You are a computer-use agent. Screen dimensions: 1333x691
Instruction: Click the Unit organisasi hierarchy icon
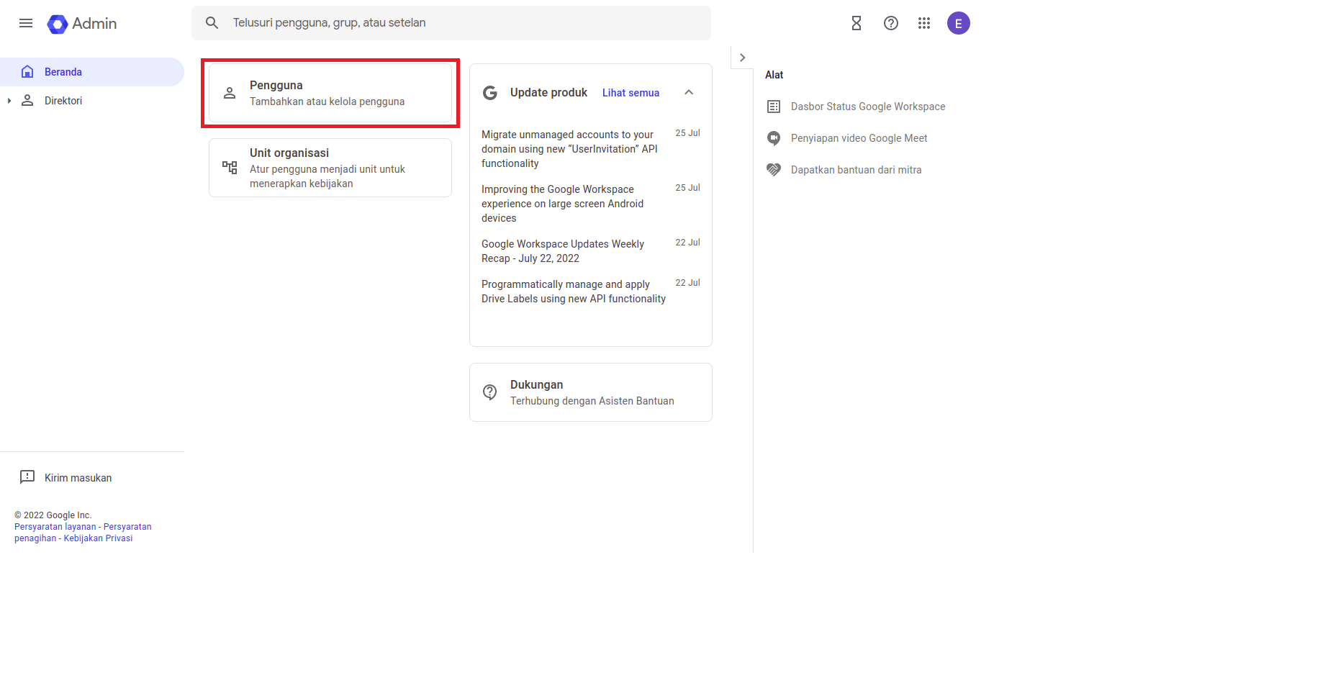coord(230,168)
